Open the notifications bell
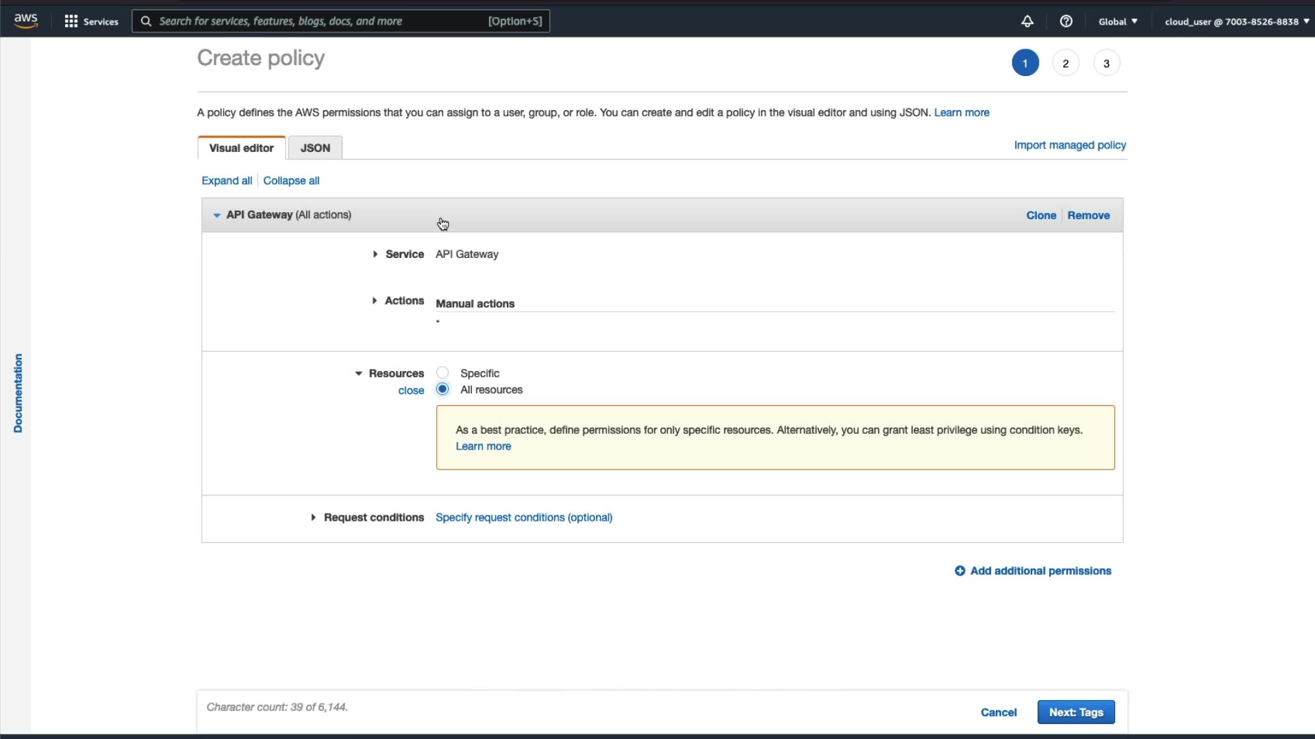This screenshot has width=1315, height=739. point(1027,21)
